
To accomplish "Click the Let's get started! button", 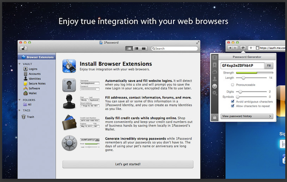I will click(128, 164).
